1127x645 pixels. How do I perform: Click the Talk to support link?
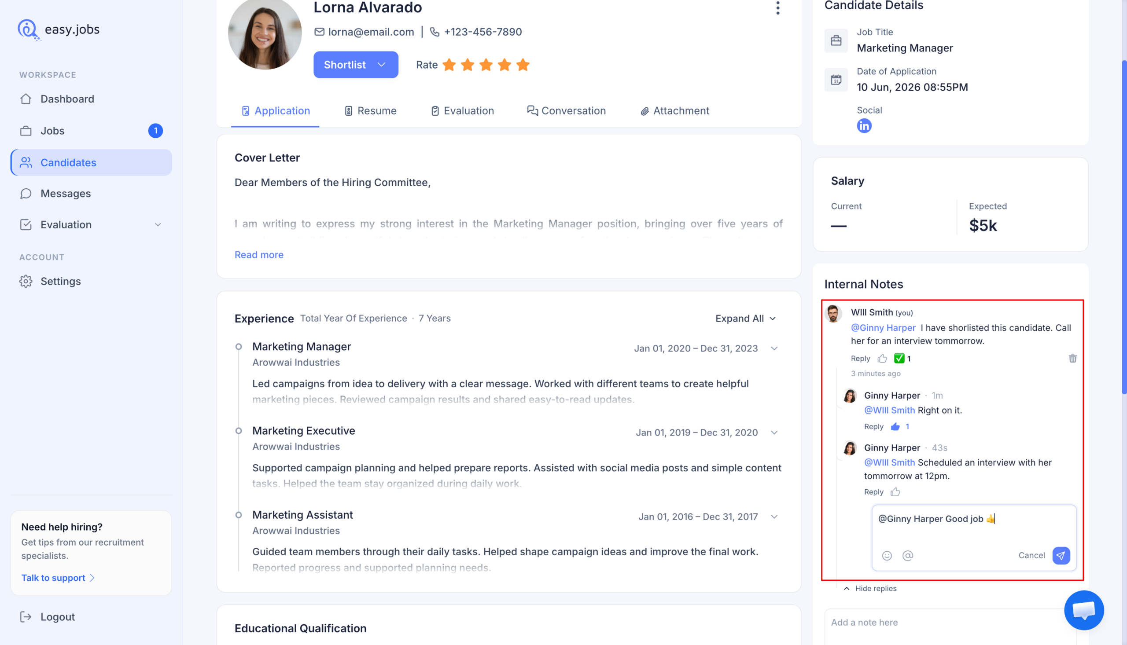click(x=58, y=578)
